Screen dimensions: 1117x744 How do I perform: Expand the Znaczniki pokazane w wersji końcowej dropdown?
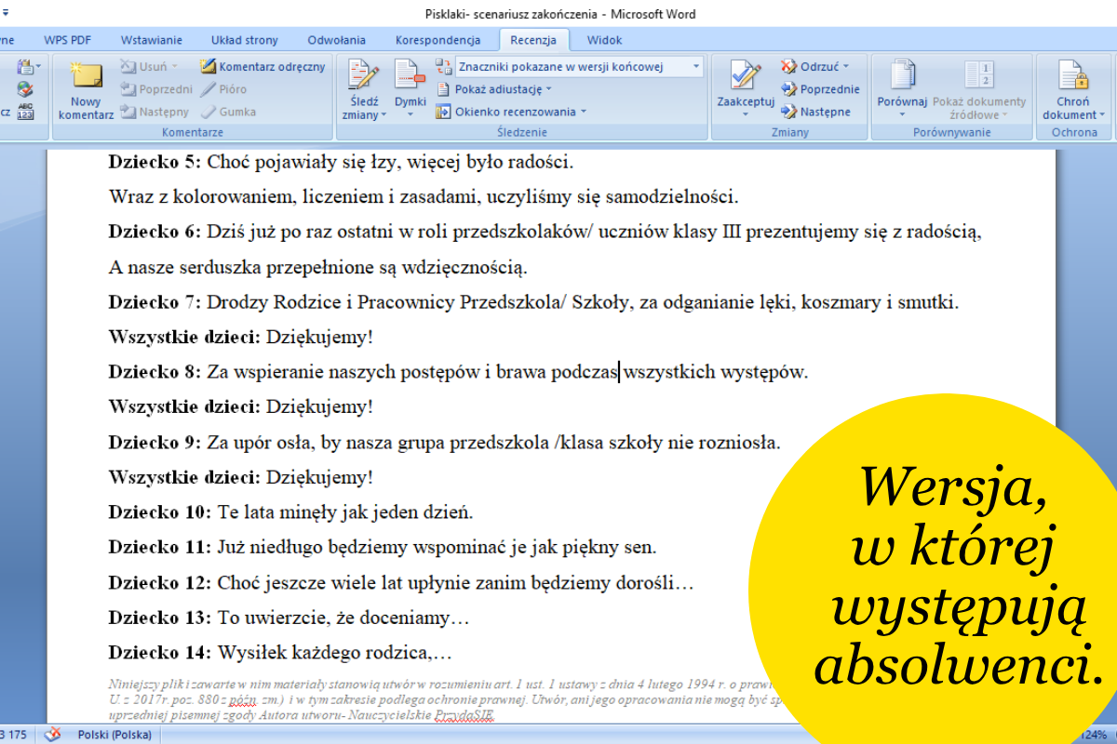(696, 67)
